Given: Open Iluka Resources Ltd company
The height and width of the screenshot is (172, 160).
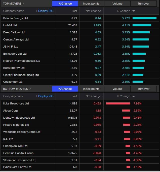Looking at the screenshot, I should (16, 103).
